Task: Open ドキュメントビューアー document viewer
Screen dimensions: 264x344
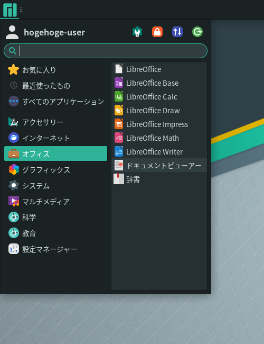Action: (159, 166)
